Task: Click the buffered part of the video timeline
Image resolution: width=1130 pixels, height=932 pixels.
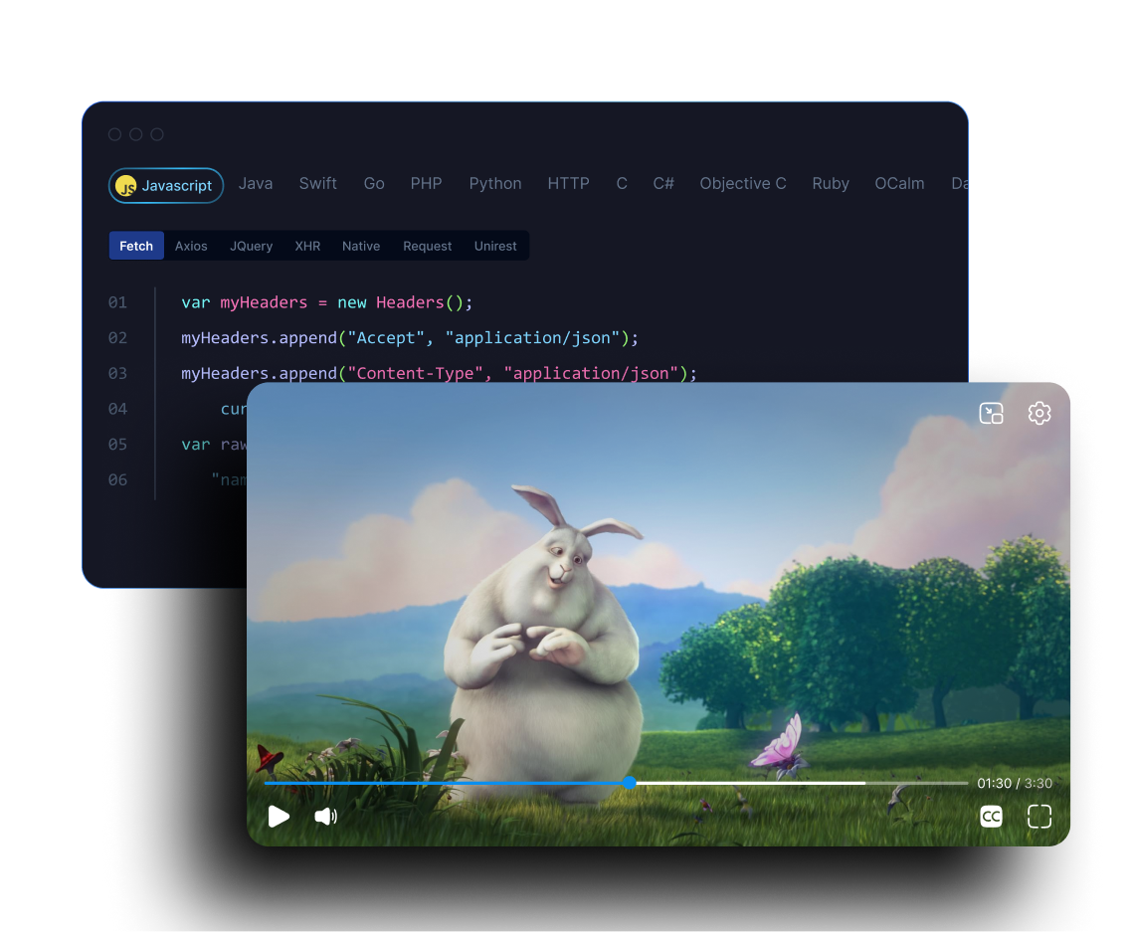Action: [750, 782]
